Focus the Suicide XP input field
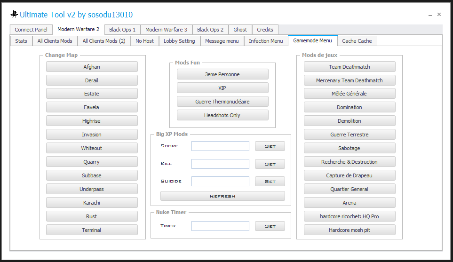Viewport: 453px width, 262px height. point(221,182)
